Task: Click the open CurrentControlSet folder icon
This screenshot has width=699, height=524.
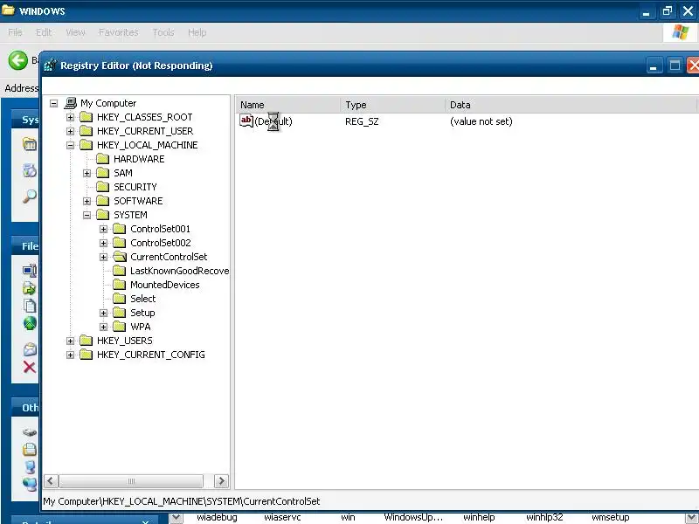Action: coord(120,257)
